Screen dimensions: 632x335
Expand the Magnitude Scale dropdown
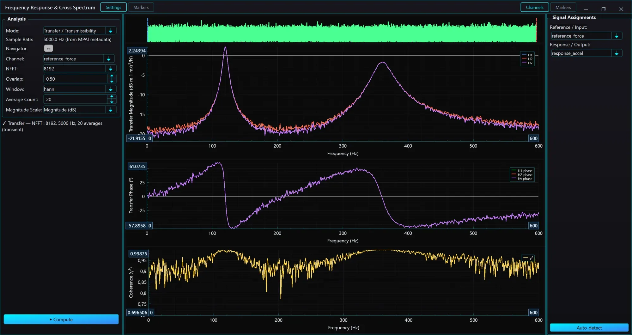111,110
